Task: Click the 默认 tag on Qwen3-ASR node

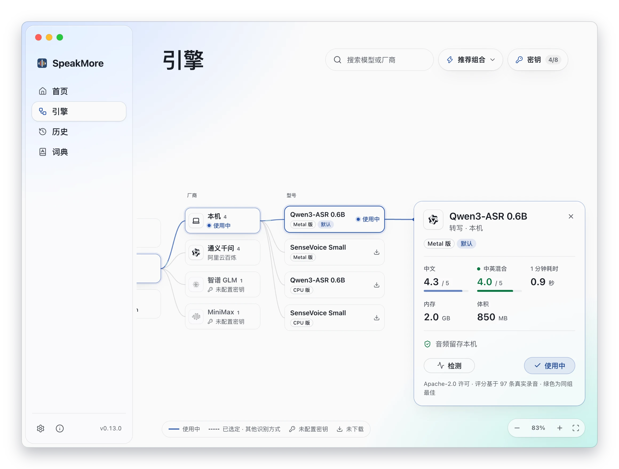Action: point(326,224)
